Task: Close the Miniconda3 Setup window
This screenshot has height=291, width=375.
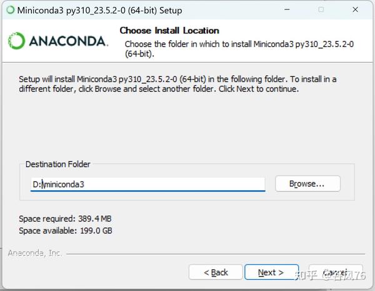Action: click(x=356, y=9)
